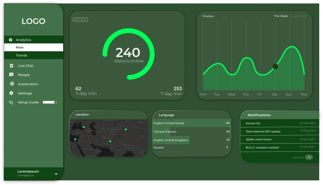Viewport: 323px width, 185px height.
Task: Click the LOGO at top of sidebar
Action: click(x=33, y=21)
